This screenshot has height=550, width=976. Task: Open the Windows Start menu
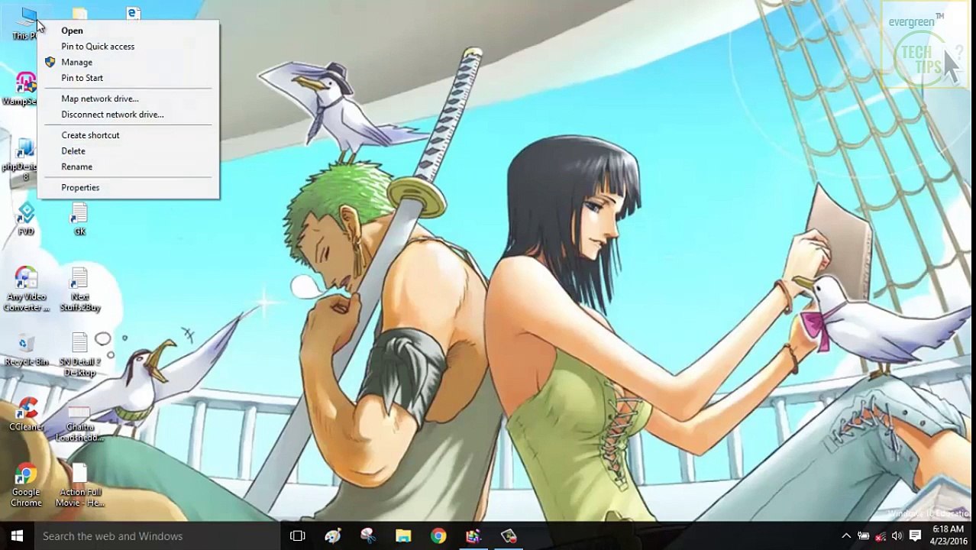point(17,536)
